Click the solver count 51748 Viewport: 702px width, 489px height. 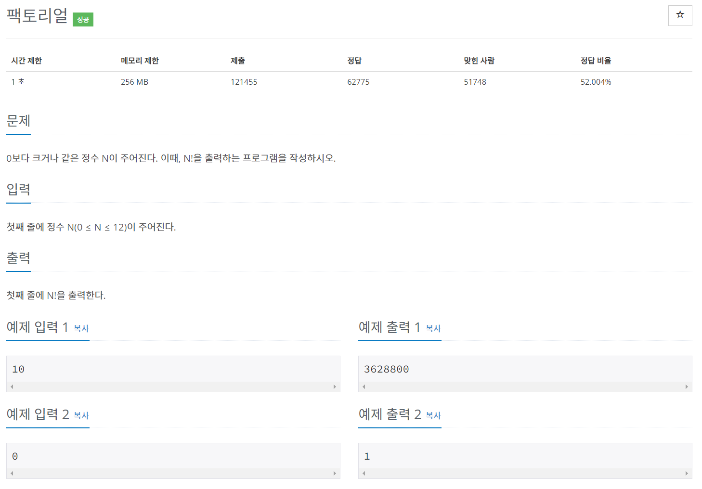[x=475, y=82]
